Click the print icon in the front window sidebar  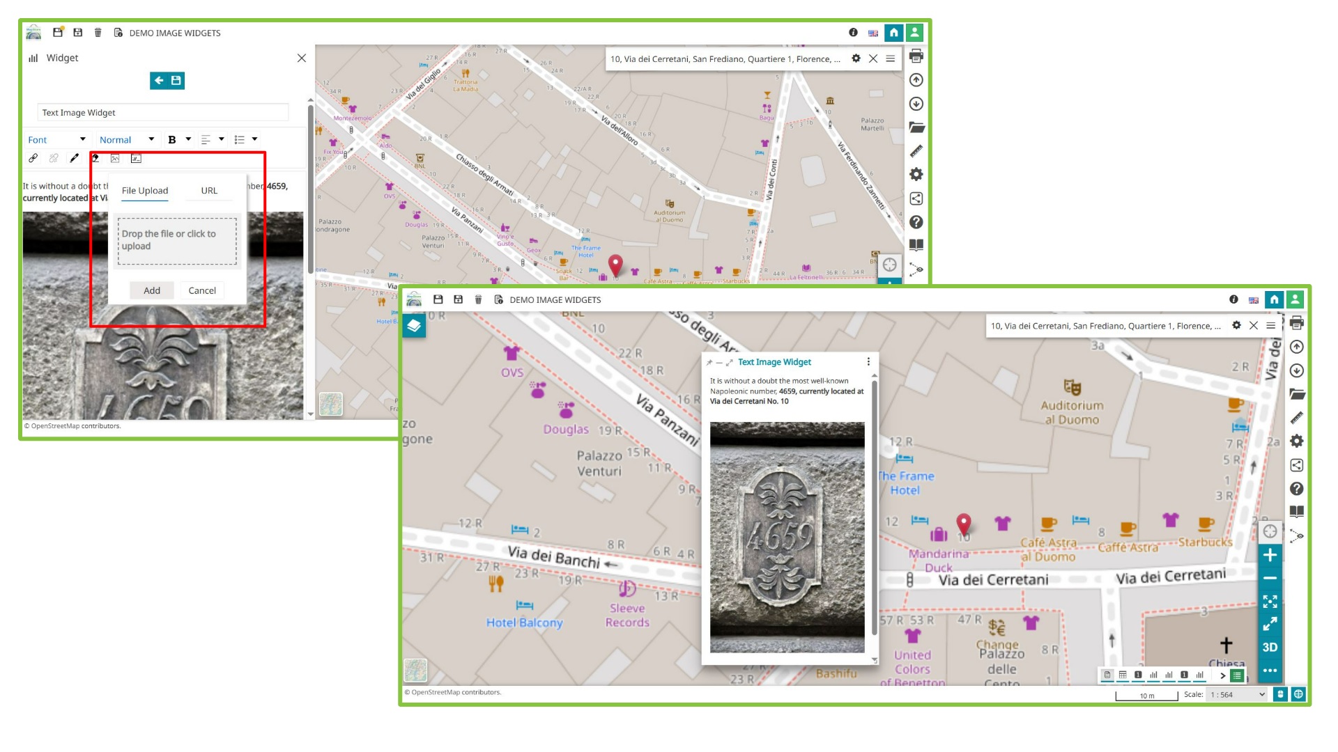pyautogui.click(x=1297, y=323)
